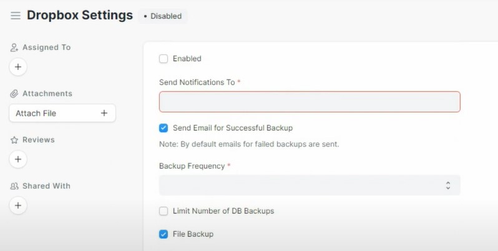The image size is (498, 251).
Task: Share document using the plus button
Action: [18, 205]
